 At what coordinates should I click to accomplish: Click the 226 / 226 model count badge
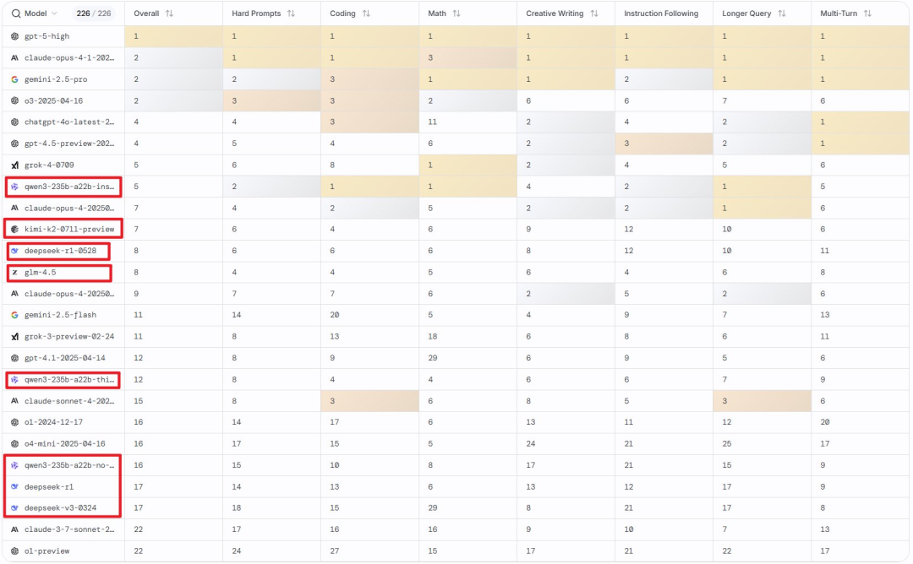coord(94,14)
